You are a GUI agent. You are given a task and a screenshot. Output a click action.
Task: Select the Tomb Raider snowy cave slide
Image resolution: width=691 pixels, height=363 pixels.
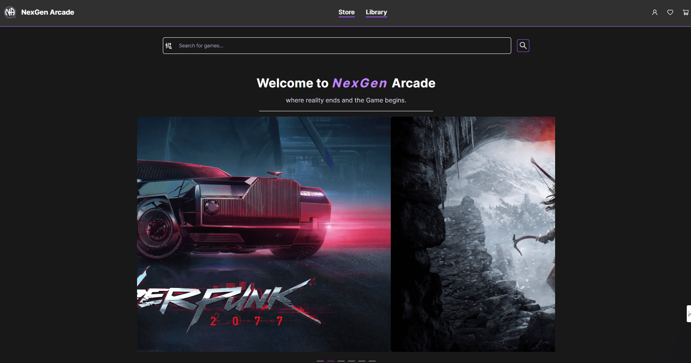[473, 234]
